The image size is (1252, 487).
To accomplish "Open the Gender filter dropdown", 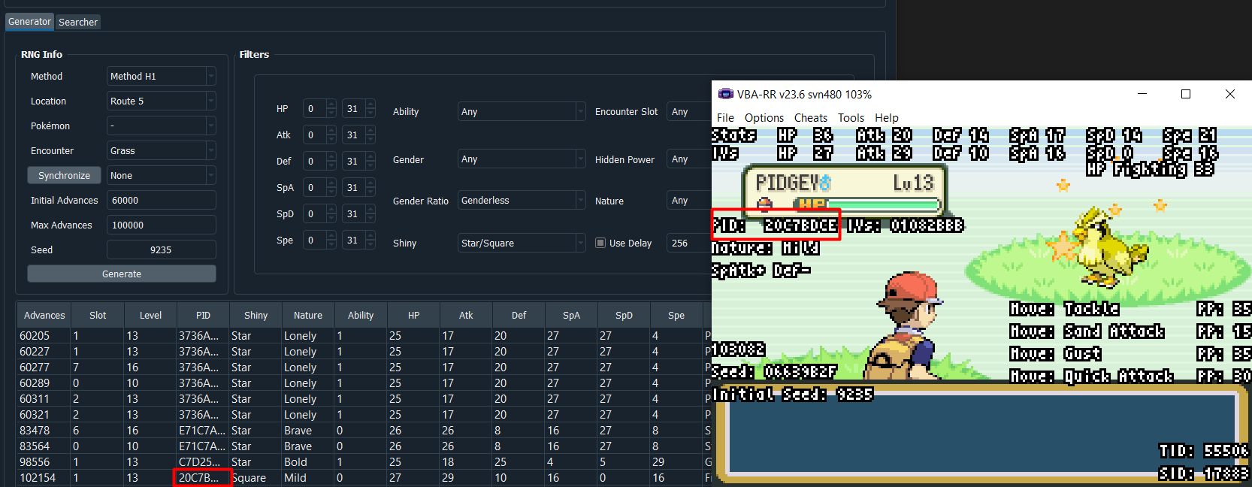I will click(522, 159).
